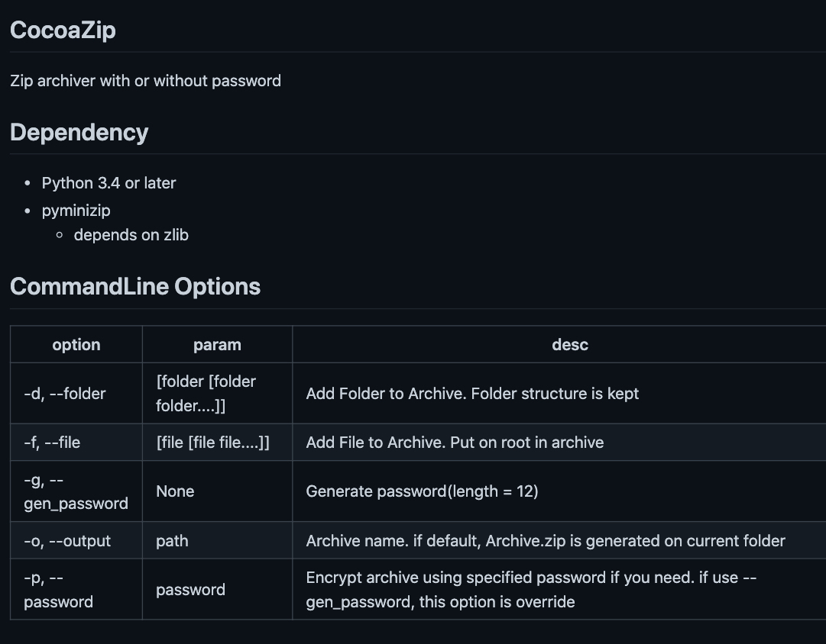Click the '-p, --password' option cell

[x=76, y=589]
